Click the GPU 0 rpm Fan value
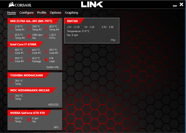186x133 pixels. 35,118
